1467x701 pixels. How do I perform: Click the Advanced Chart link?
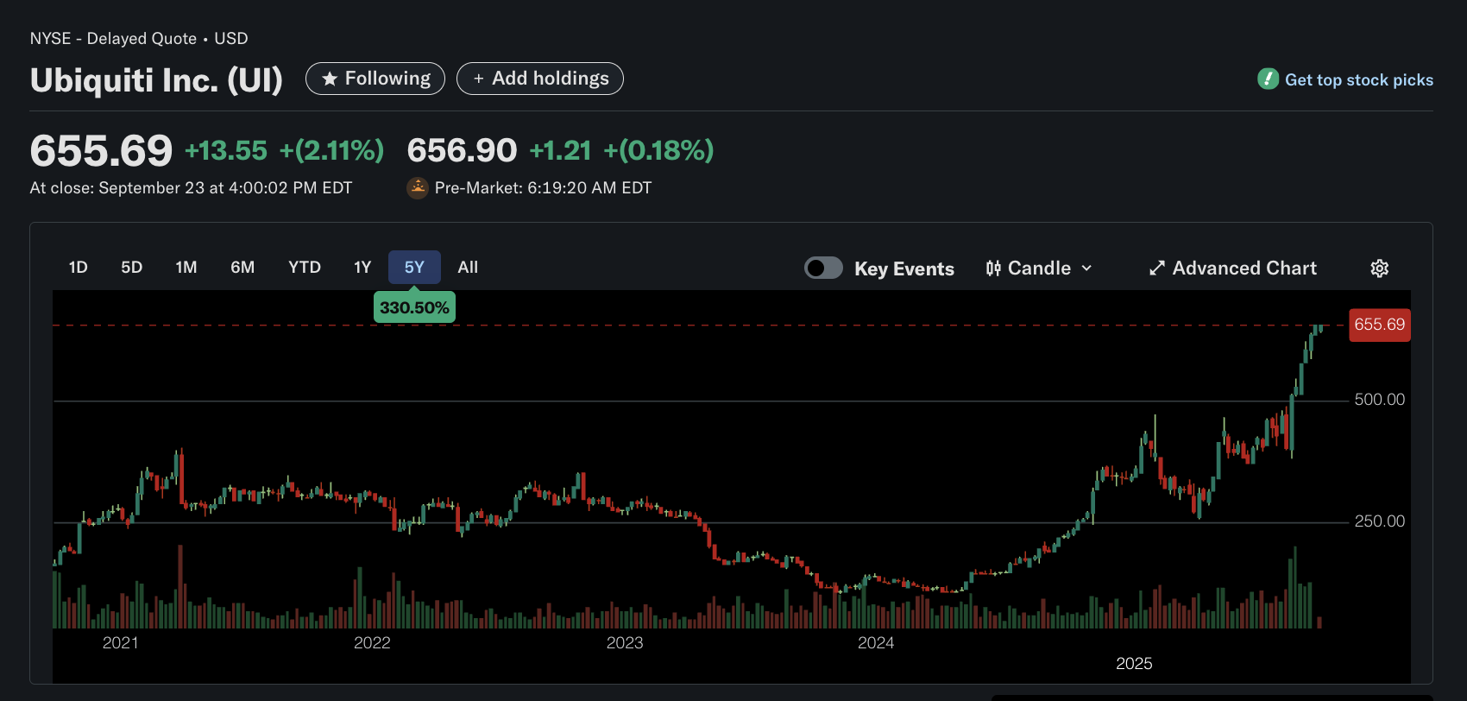1243,268
